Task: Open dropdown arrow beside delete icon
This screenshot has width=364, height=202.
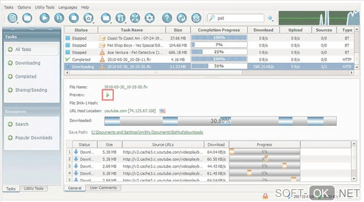Action: (93, 23)
